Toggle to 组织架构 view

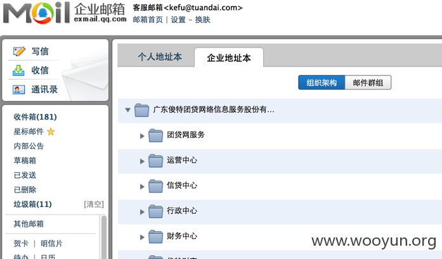pos(322,82)
